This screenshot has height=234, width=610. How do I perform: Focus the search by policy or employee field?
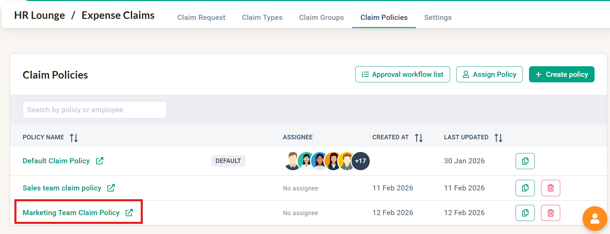coord(95,110)
